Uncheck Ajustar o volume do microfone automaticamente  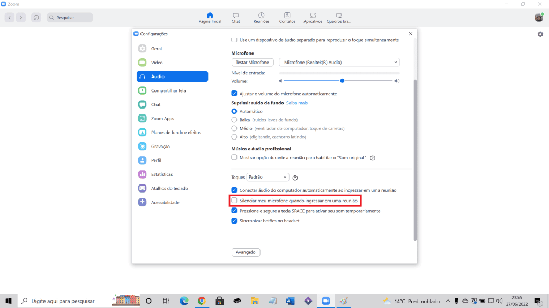point(234,94)
